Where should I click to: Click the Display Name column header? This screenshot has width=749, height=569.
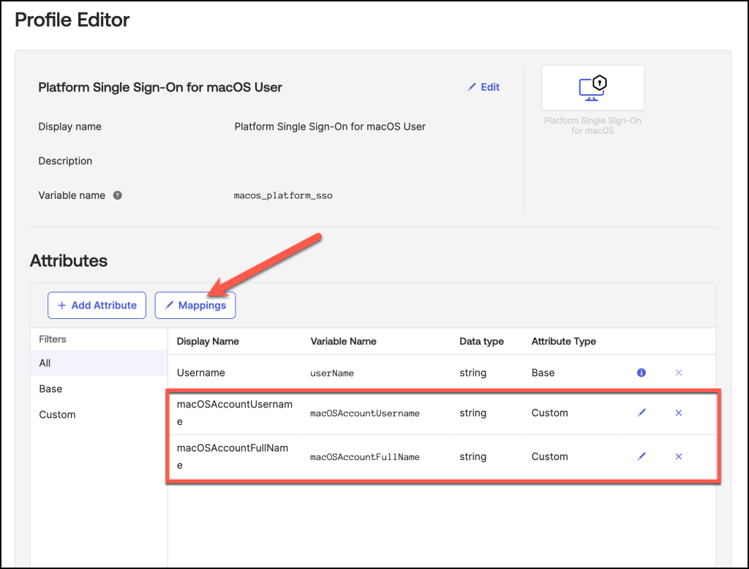point(208,342)
